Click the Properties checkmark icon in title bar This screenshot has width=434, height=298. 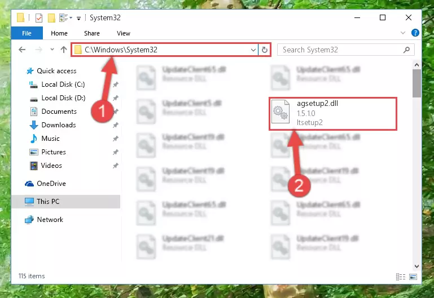coord(39,18)
